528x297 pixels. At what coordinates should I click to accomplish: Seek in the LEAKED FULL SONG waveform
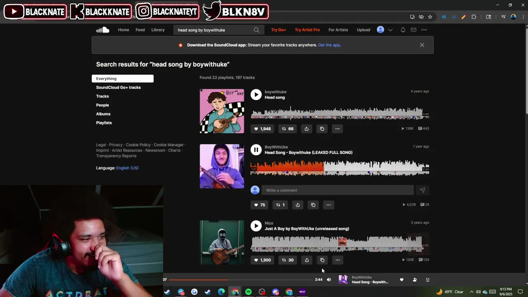tap(340, 168)
